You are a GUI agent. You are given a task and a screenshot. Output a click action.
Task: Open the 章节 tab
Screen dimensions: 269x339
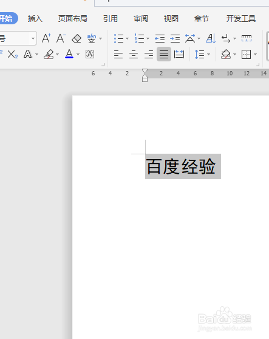pyautogui.click(x=202, y=19)
